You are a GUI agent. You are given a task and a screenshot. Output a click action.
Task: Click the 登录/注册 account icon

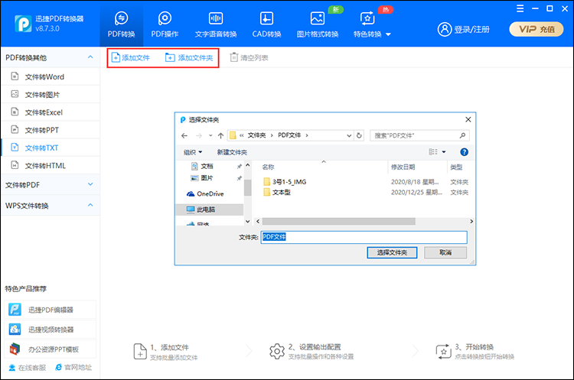[445, 29]
